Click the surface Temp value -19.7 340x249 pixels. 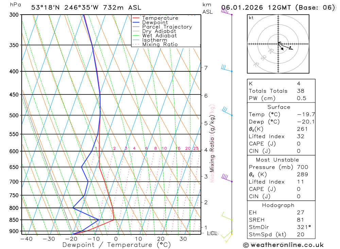click(x=306, y=114)
